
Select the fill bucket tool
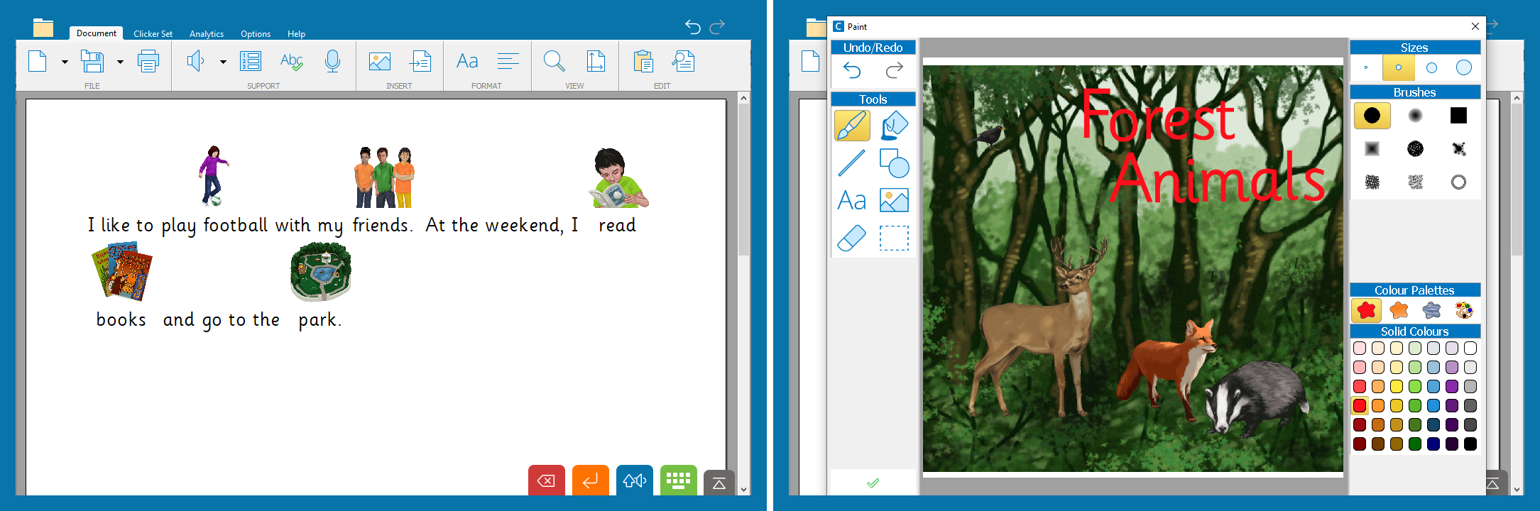coord(894,126)
